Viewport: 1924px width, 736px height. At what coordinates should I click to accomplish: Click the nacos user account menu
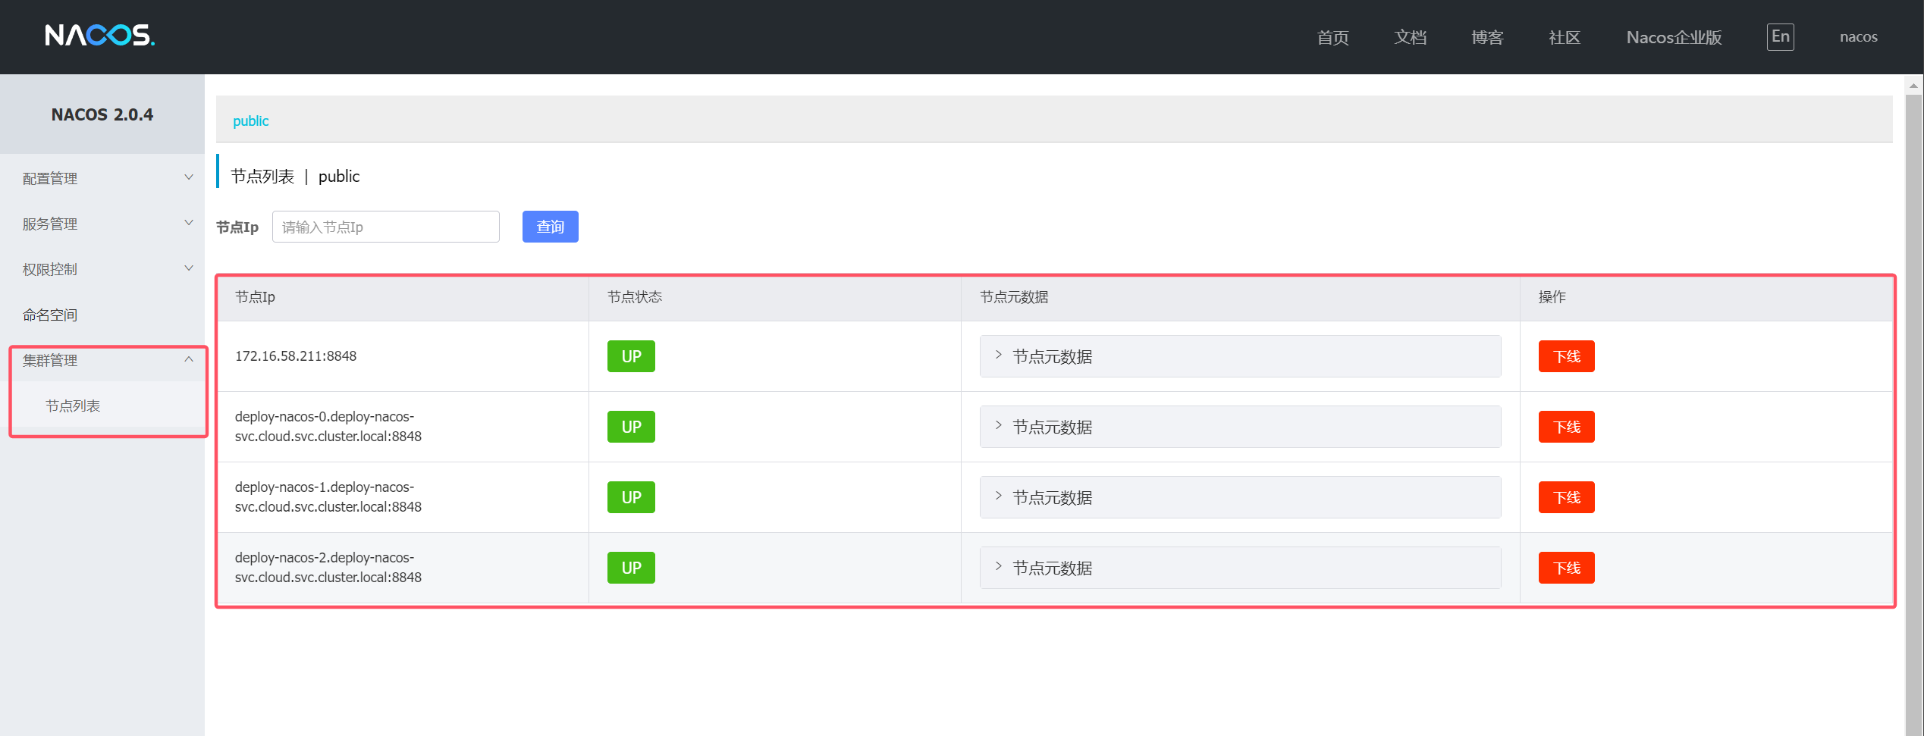click(1857, 37)
